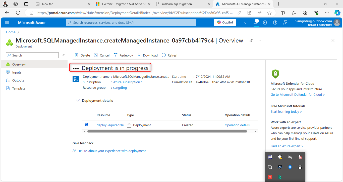Open browser Collections icon
The image size is (343, 182).
pos(305,13)
